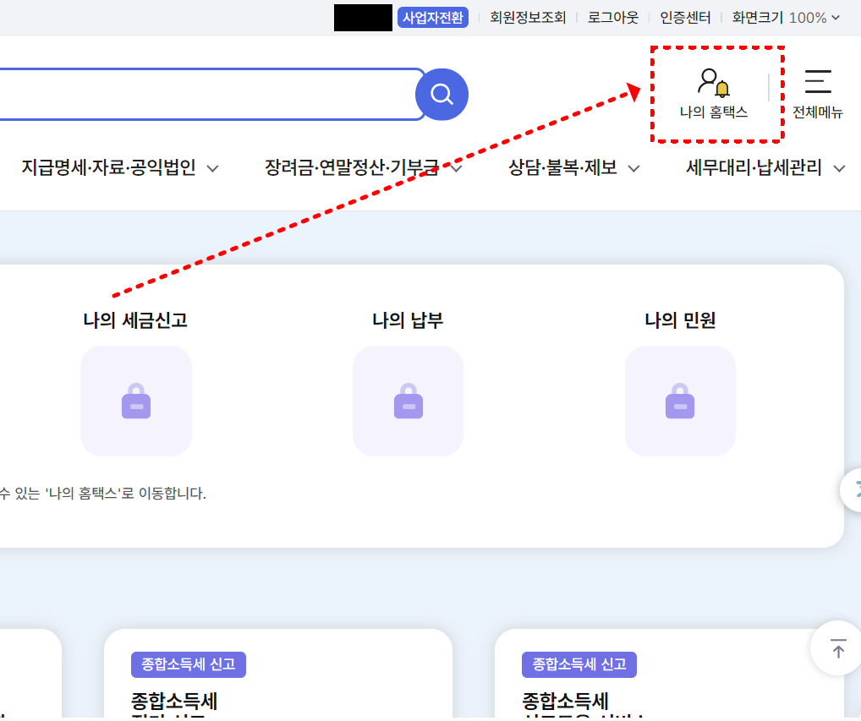Expand the 장려금·연말정산·기부금 menu chevron

(457, 168)
